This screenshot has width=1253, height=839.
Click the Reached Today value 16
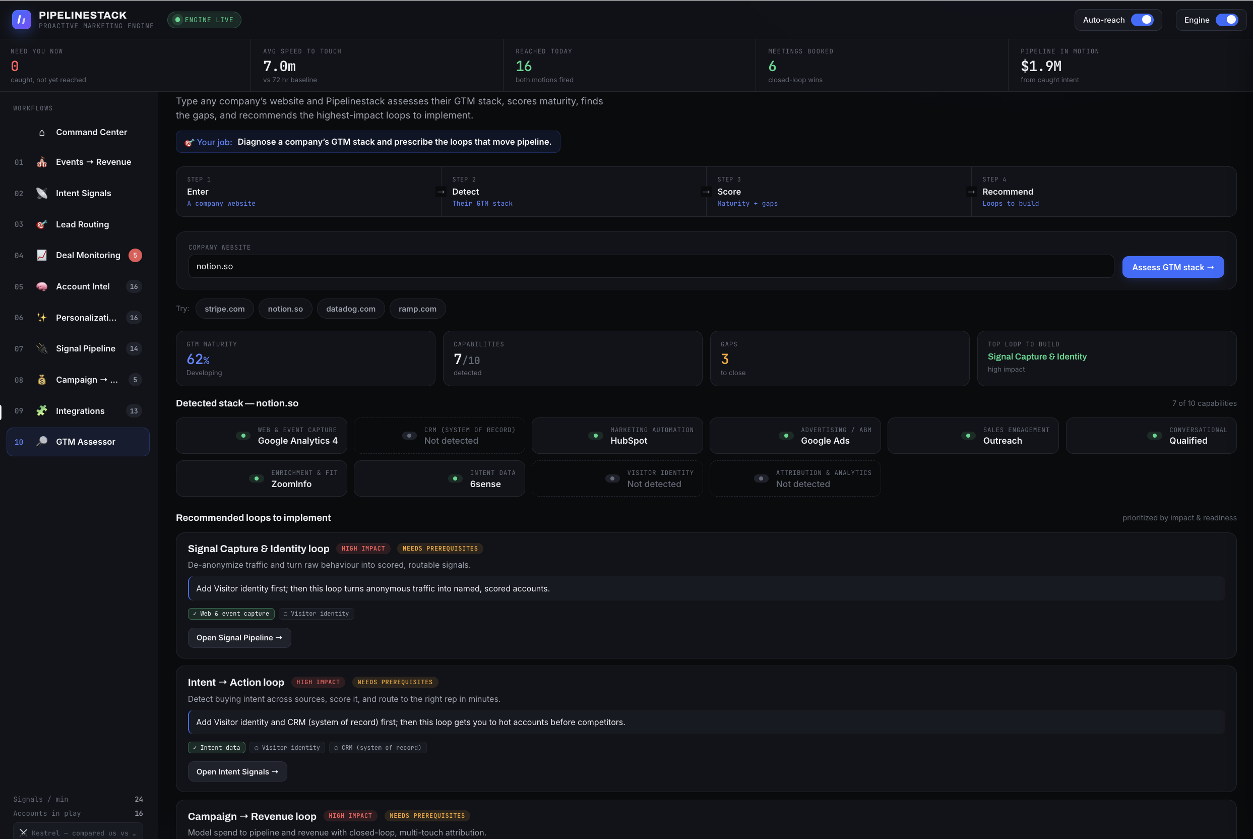click(524, 67)
